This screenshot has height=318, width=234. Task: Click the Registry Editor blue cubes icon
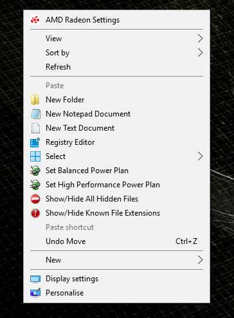tap(35, 142)
